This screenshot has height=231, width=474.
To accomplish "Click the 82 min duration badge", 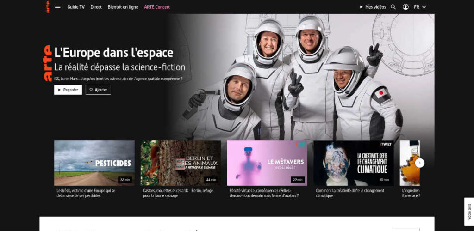I will tap(125, 180).
